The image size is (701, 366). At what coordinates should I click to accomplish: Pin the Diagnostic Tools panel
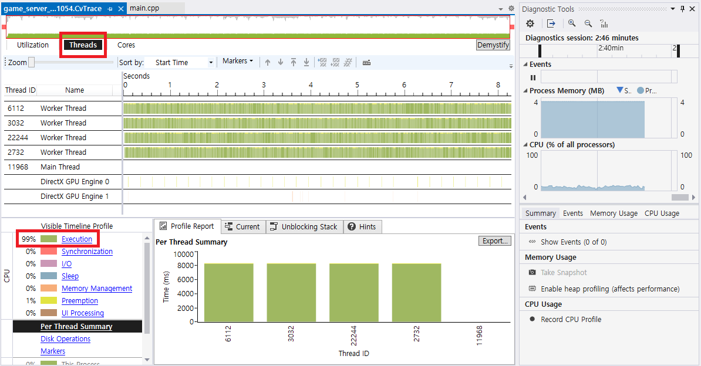coord(683,9)
